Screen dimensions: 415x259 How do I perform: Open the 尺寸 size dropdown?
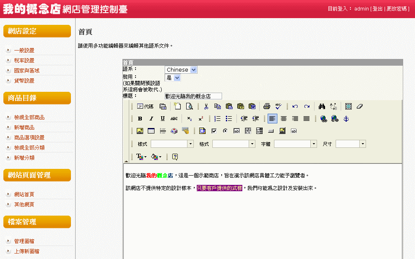(363, 144)
